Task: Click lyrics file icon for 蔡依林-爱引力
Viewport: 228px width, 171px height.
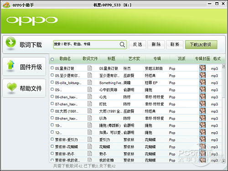Action: coord(90,139)
